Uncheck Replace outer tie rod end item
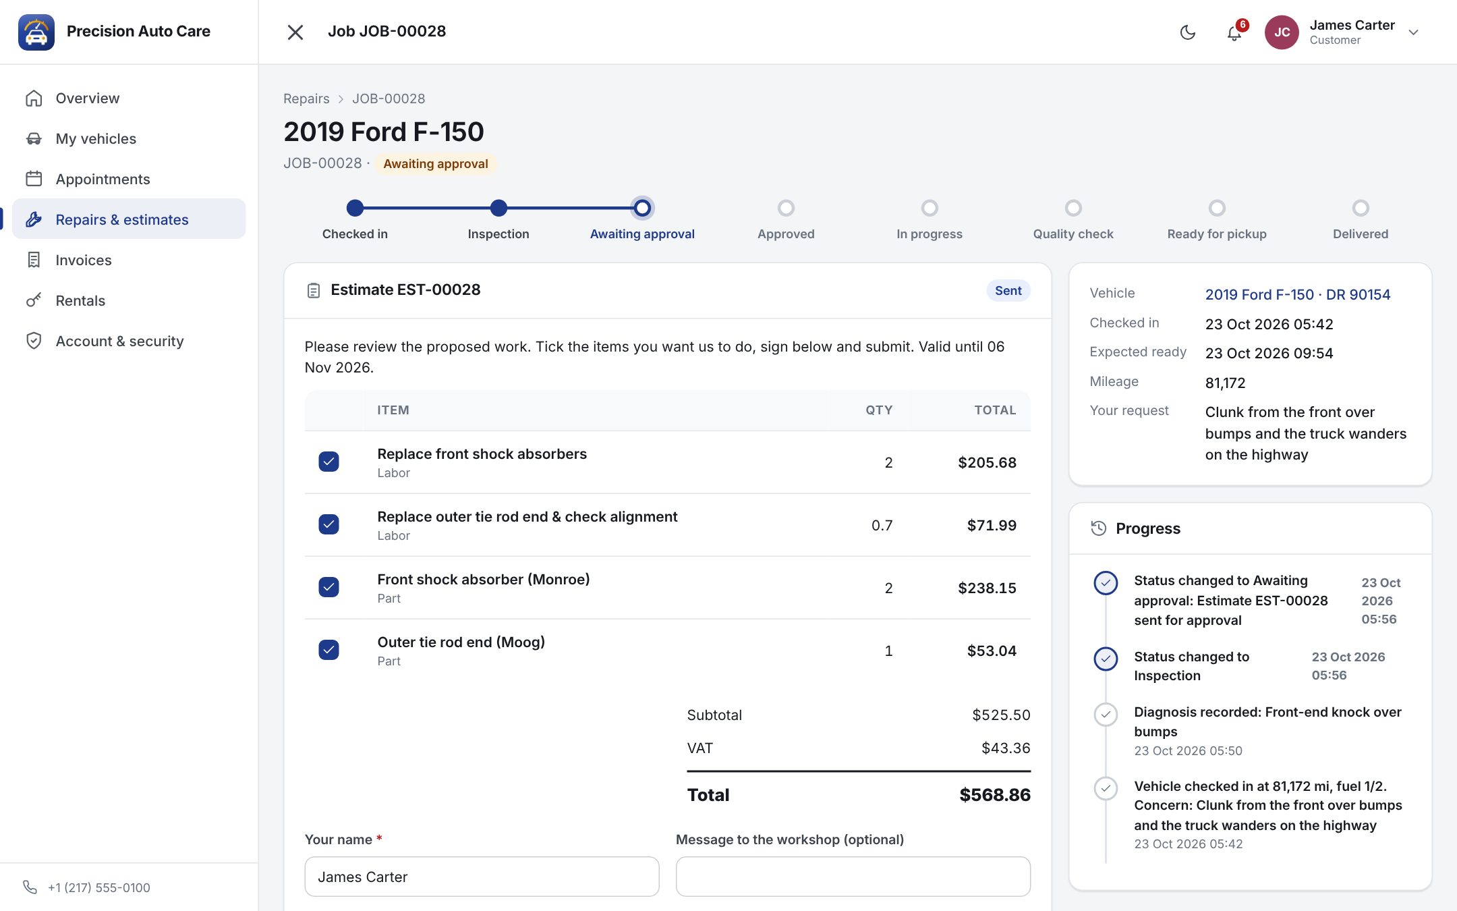Screen dimensions: 1457x911 click(328, 524)
